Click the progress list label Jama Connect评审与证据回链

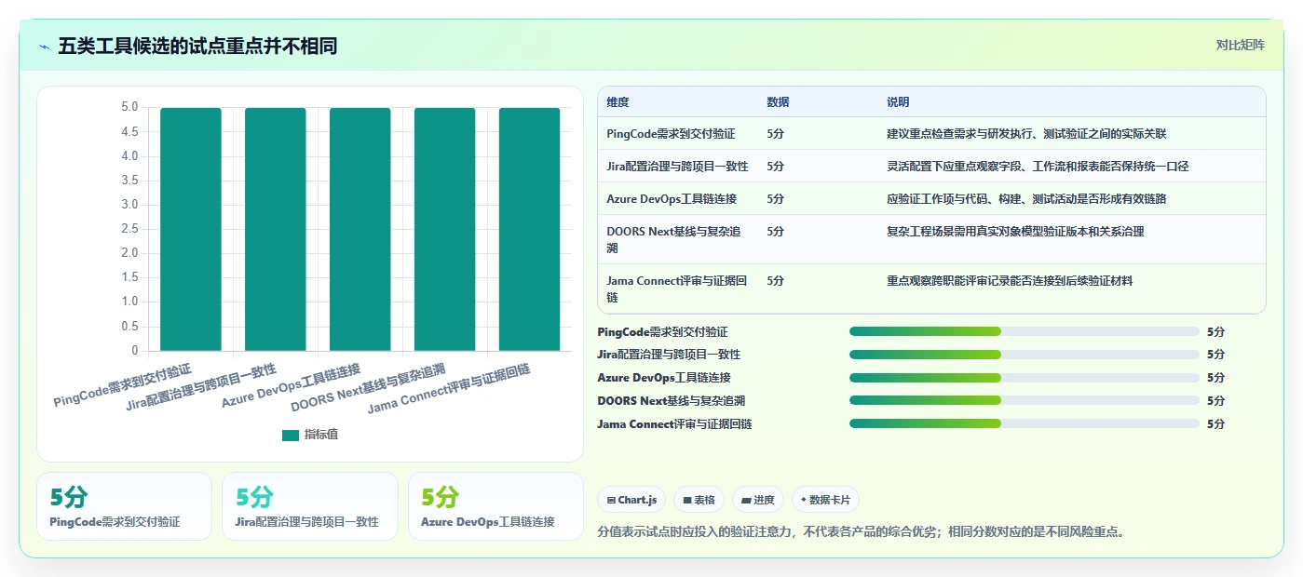coord(674,423)
